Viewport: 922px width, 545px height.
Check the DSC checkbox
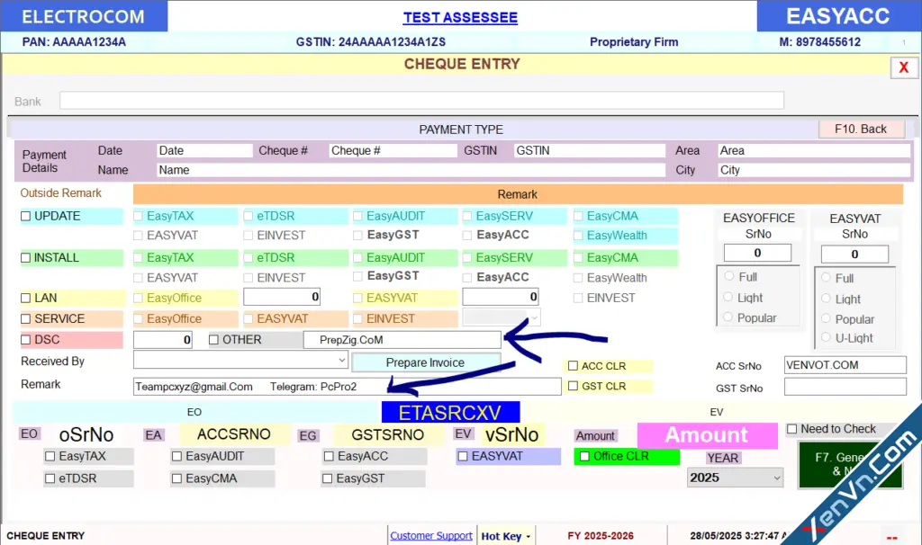tap(26, 339)
